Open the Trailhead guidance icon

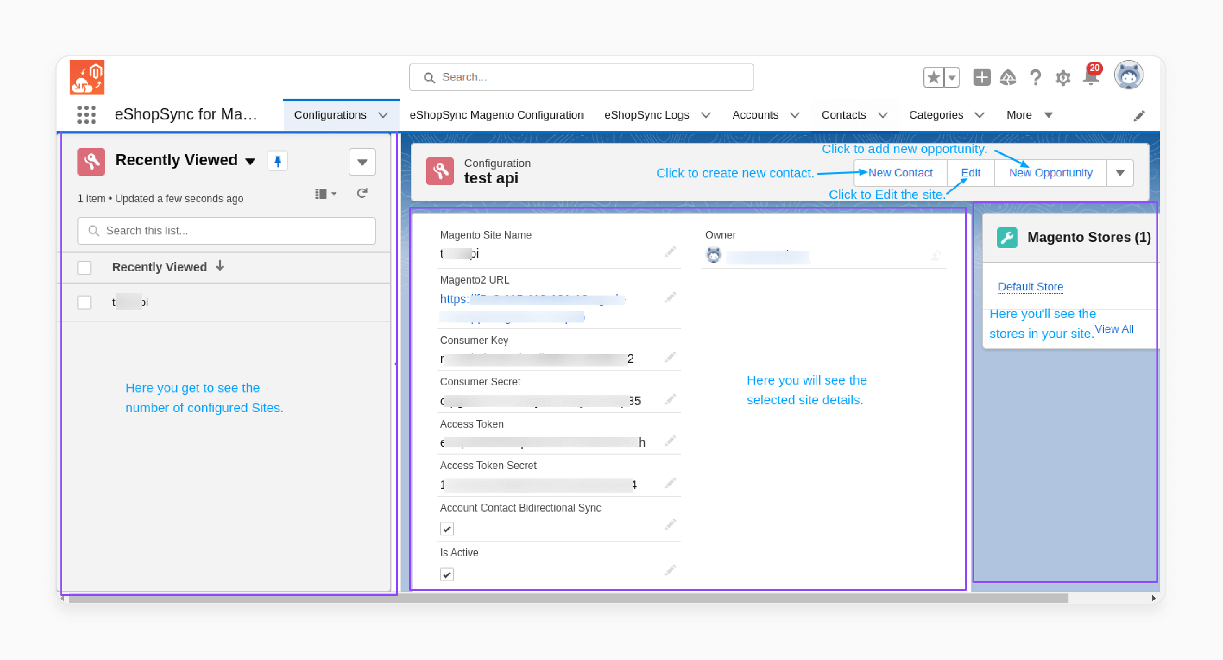[x=1007, y=77]
